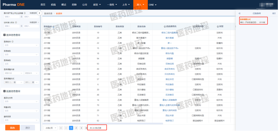
Task: Click 清空 in the 已选条件 panel
Action: point(274,13)
